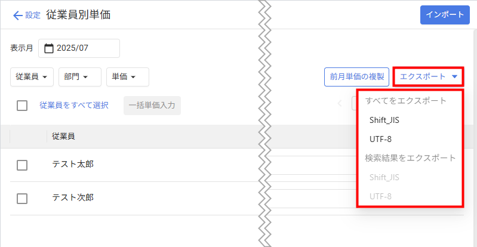Click the 従業員をすべて選択 link

pos(74,106)
